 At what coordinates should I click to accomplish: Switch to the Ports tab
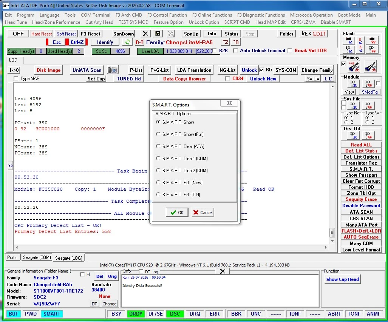[x=12, y=257]
